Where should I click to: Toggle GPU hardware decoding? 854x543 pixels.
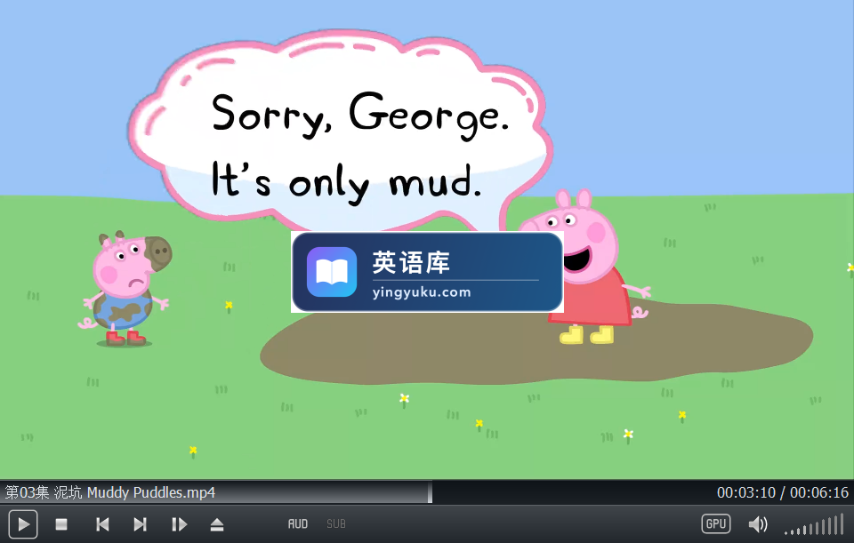(715, 523)
